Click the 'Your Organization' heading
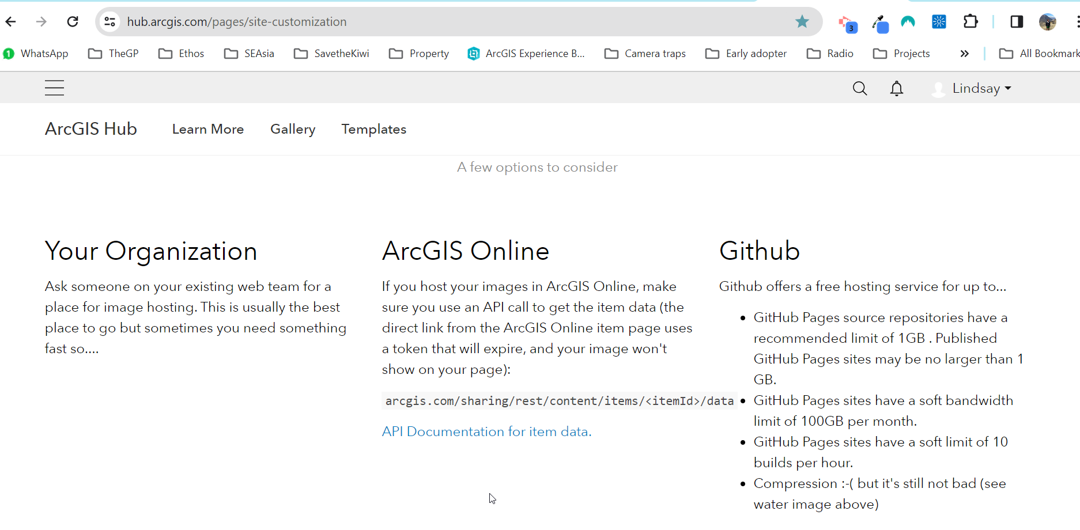The width and height of the screenshot is (1080, 530). (x=151, y=251)
